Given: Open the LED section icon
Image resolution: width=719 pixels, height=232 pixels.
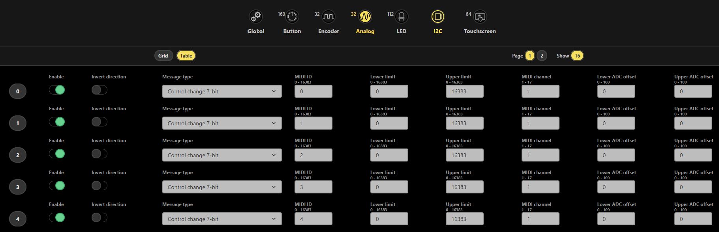Looking at the screenshot, I should pyautogui.click(x=401, y=17).
